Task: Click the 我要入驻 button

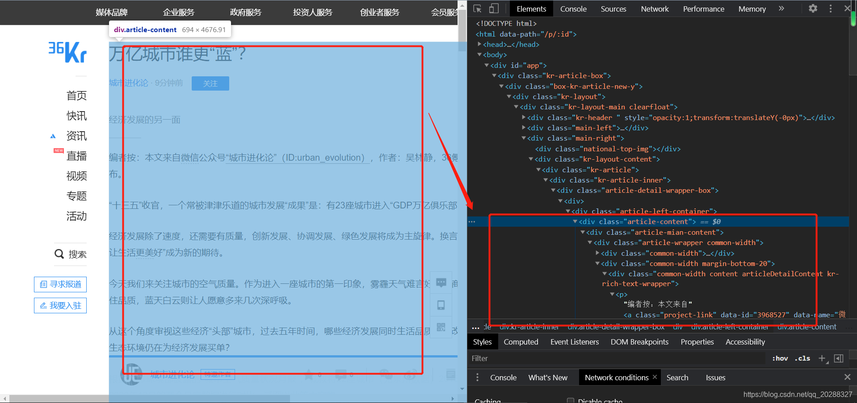Action: click(x=60, y=306)
